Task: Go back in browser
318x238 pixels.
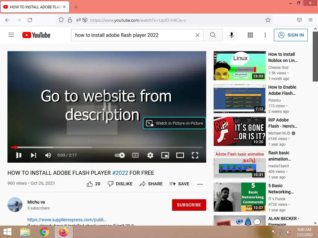Action: click(x=7, y=20)
